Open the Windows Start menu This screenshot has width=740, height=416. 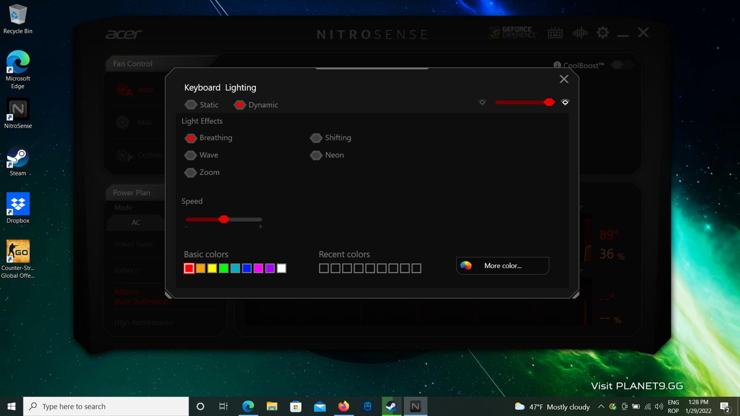click(x=11, y=406)
